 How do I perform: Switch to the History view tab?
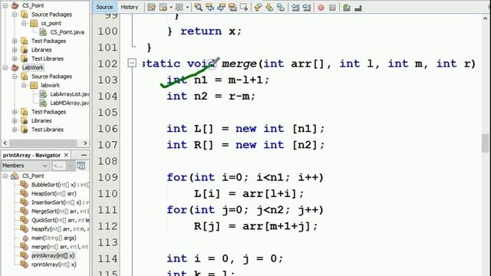(x=130, y=7)
